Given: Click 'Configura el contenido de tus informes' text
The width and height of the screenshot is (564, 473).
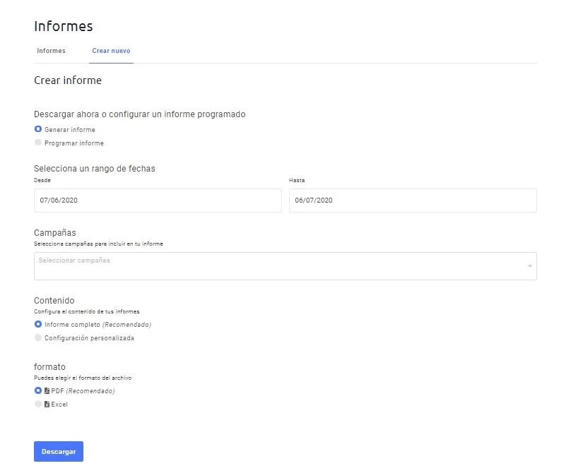Looking at the screenshot, I should tap(87, 311).
